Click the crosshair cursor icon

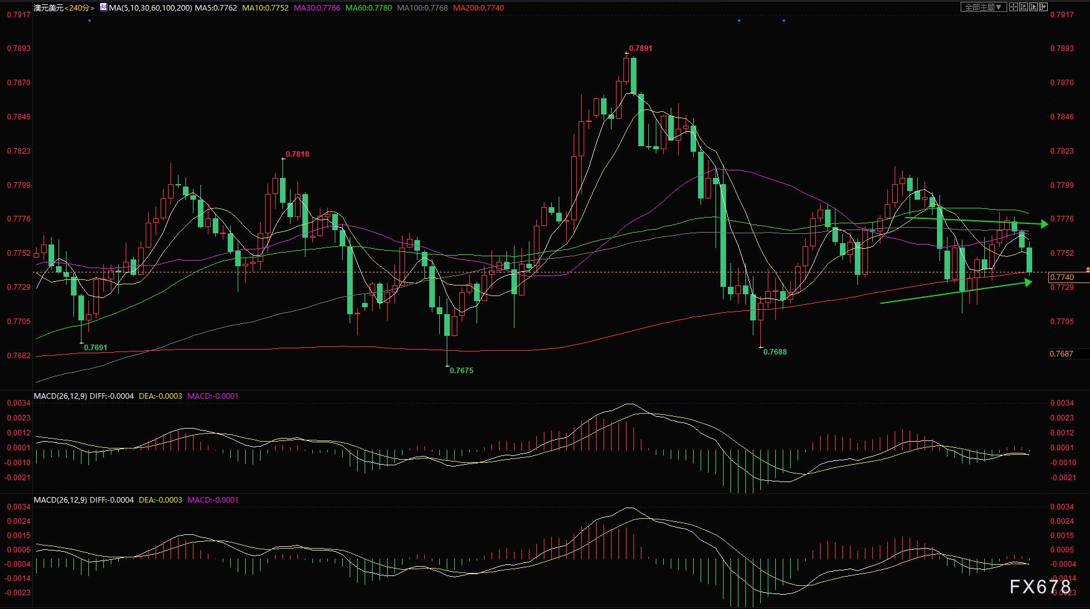click(x=1013, y=7)
